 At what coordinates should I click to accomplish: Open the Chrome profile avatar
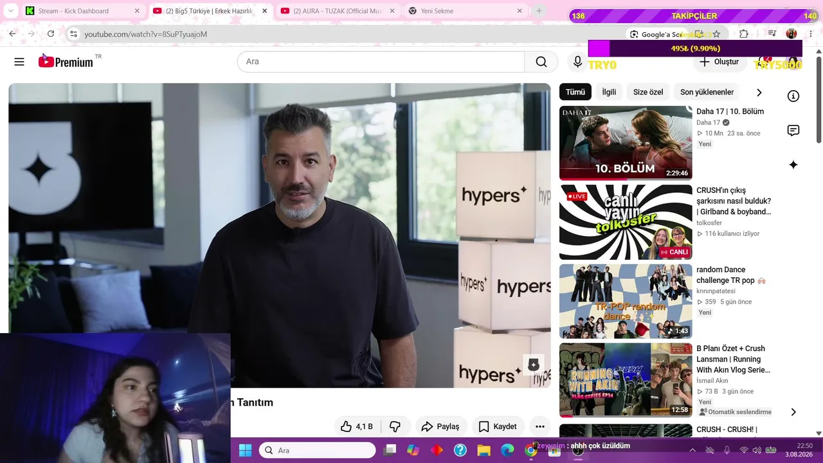[791, 34]
